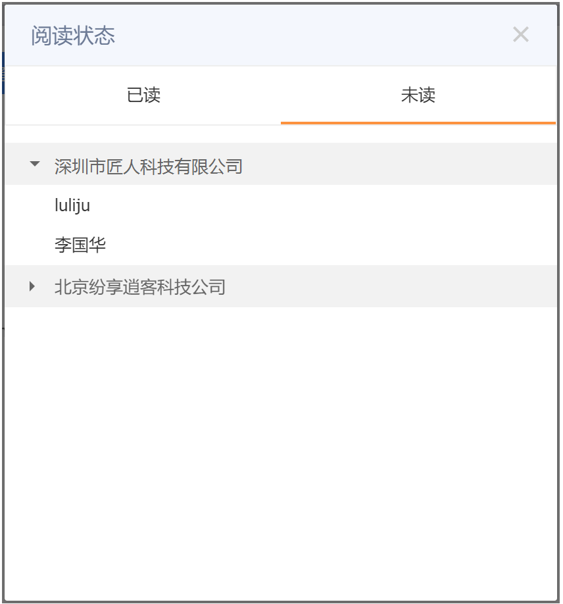563x604 pixels.
Task: Show unread members via the 未读 label
Action: click(x=418, y=95)
